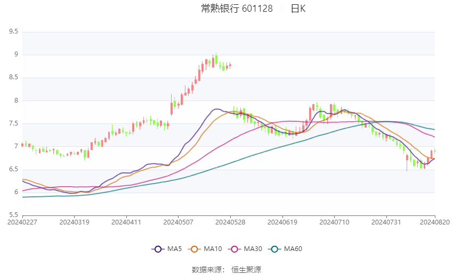Click the 7.5 y-axis price label
Viewport: 453px width, 275px height.
tap(13, 123)
